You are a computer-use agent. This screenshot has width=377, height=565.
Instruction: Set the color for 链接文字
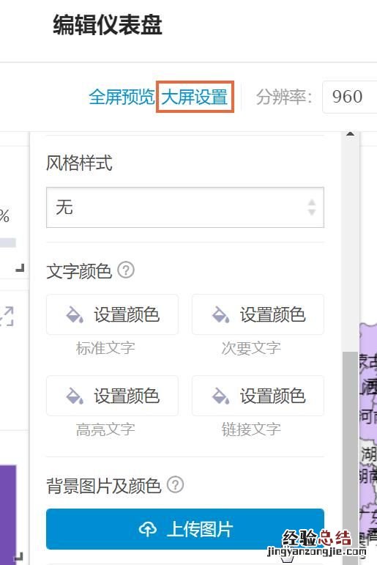click(x=258, y=396)
